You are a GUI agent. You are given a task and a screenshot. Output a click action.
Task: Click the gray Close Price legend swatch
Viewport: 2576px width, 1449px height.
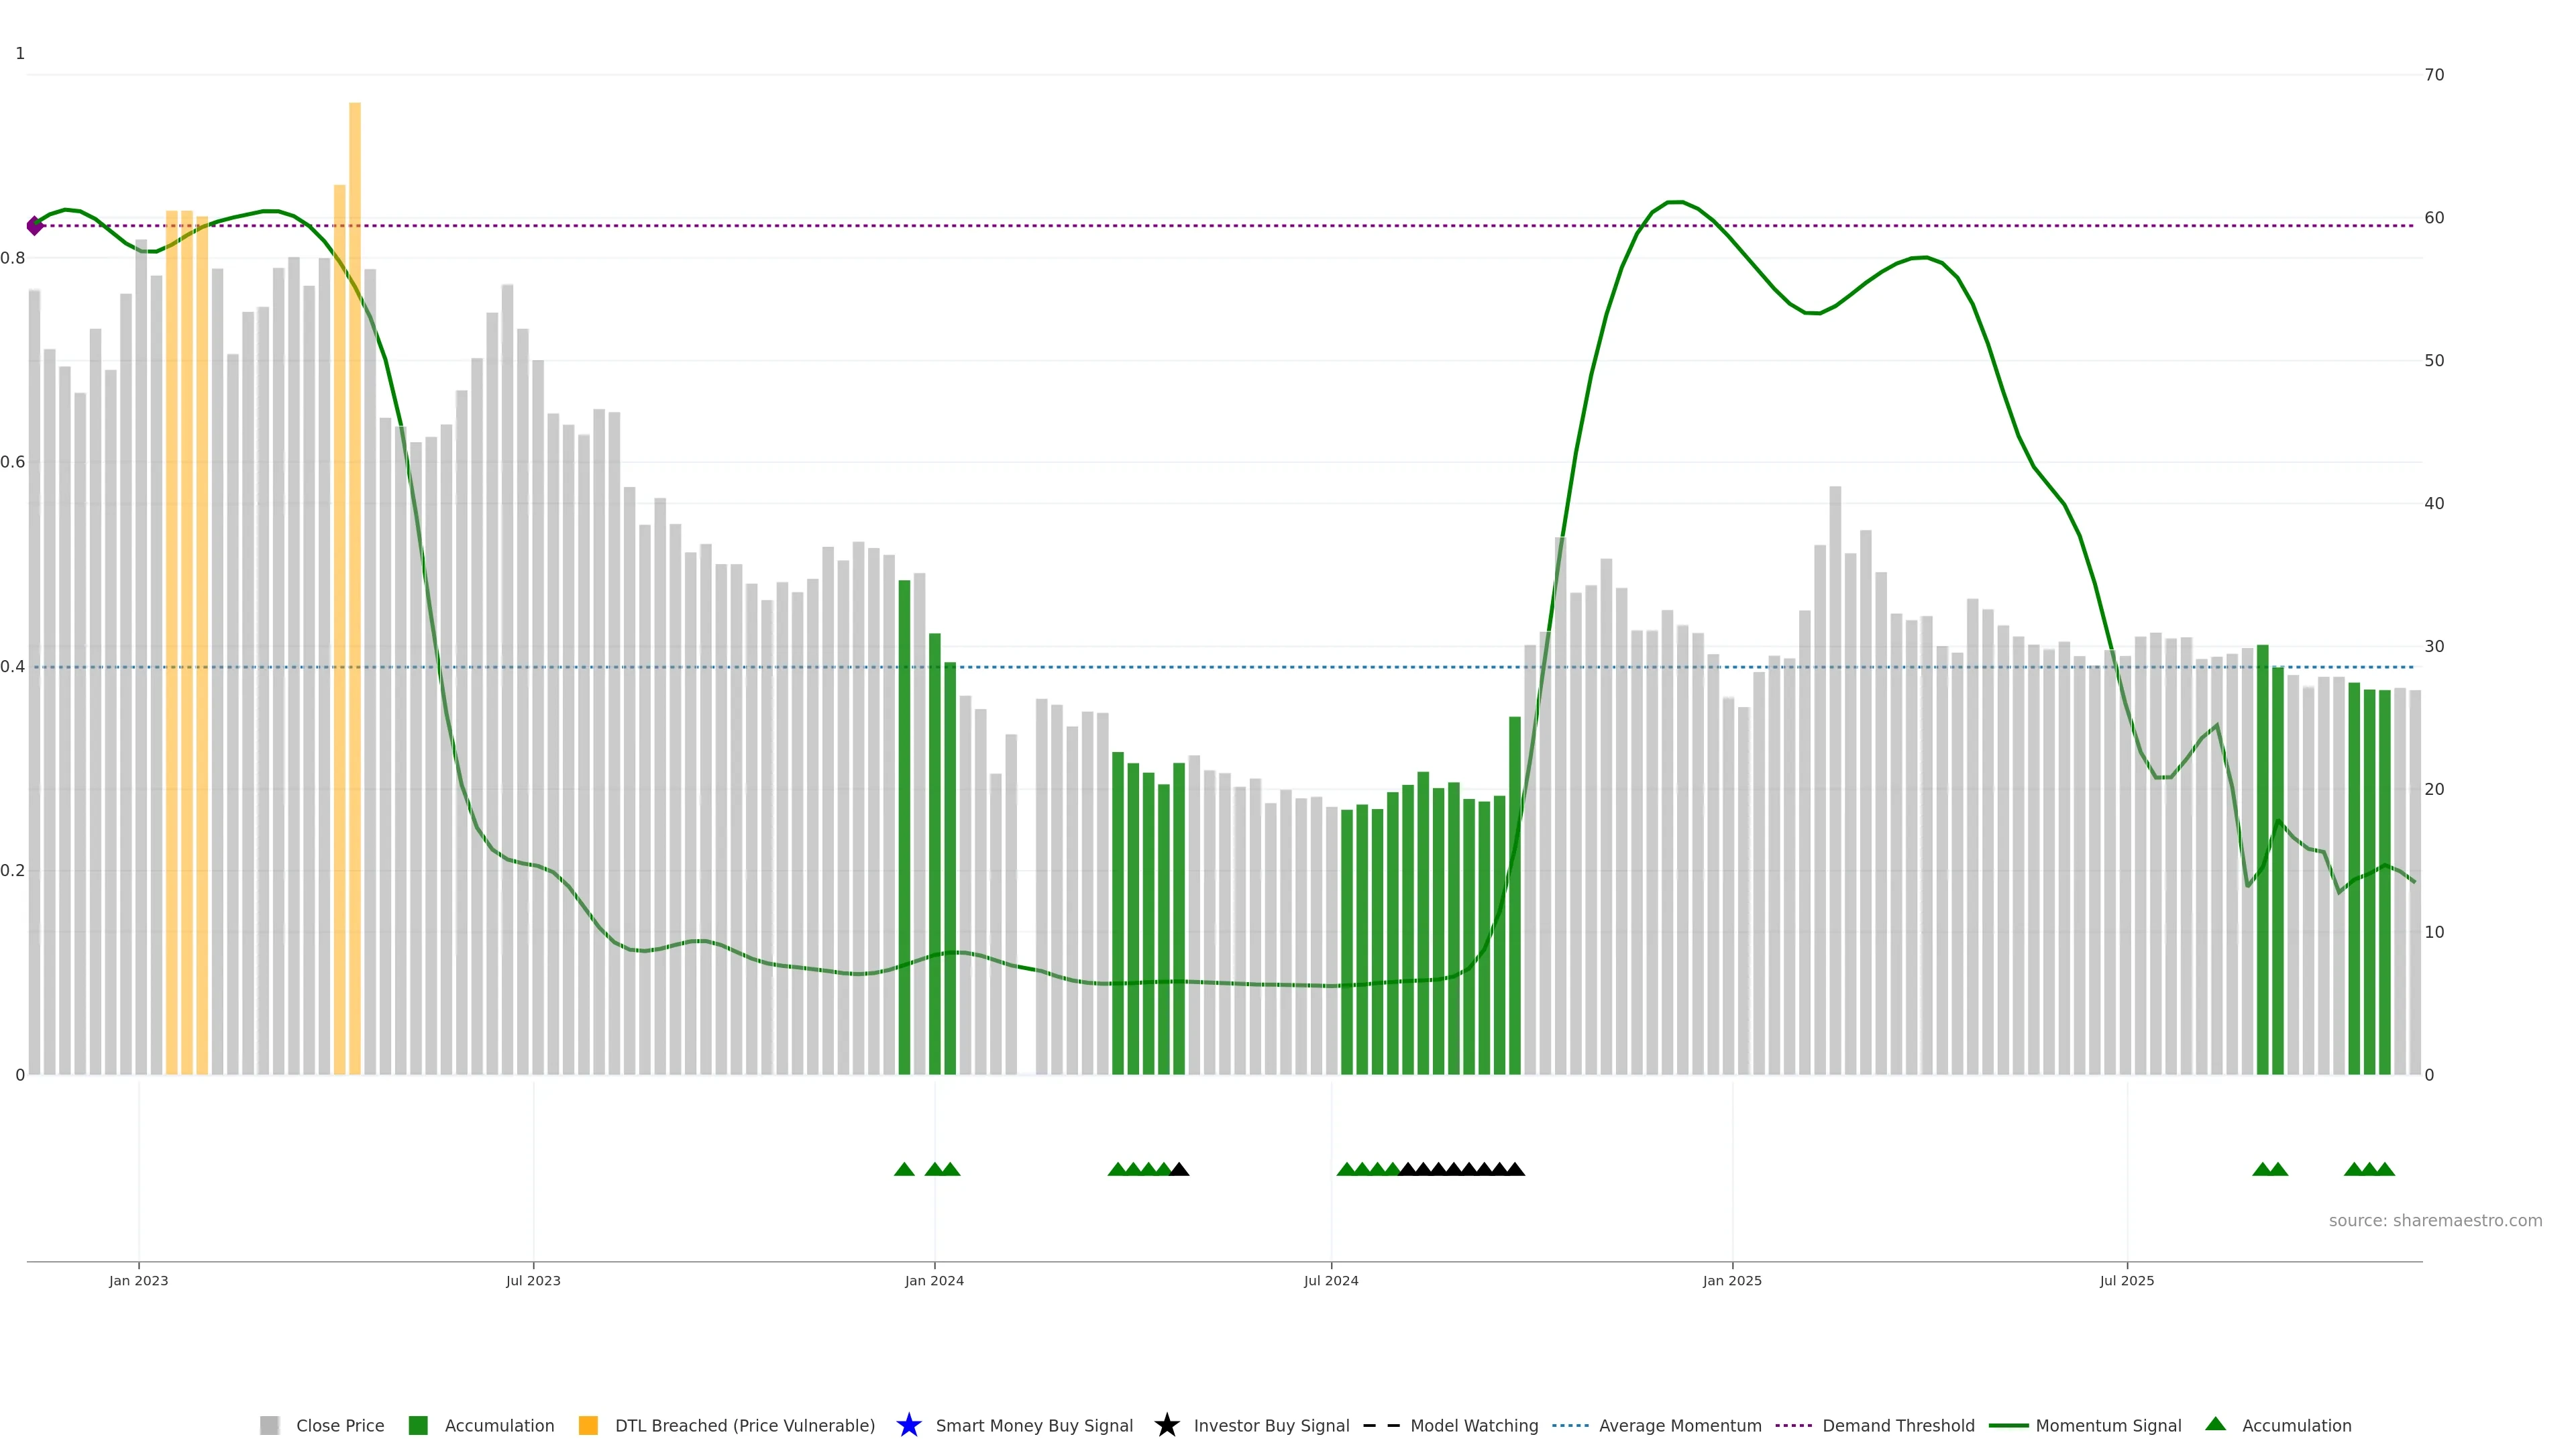[269, 1425]
